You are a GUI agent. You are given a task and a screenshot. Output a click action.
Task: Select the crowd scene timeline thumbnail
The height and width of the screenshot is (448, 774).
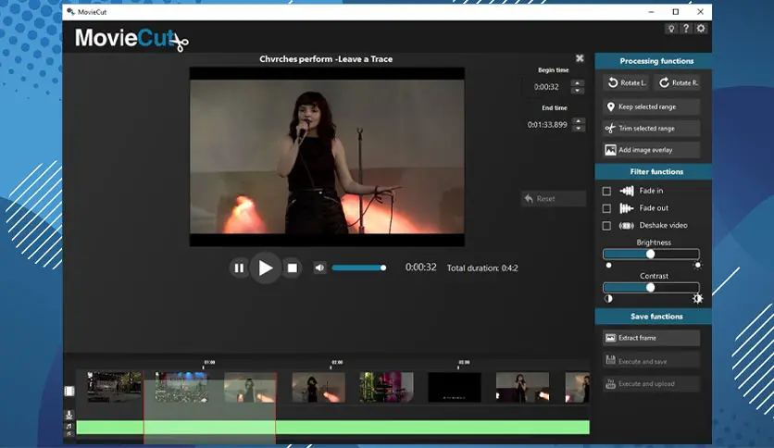[181, 387]
